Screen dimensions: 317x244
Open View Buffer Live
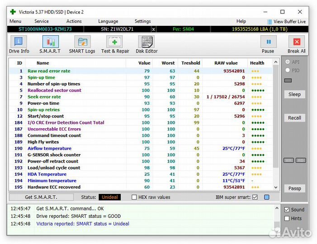(286, 21)
